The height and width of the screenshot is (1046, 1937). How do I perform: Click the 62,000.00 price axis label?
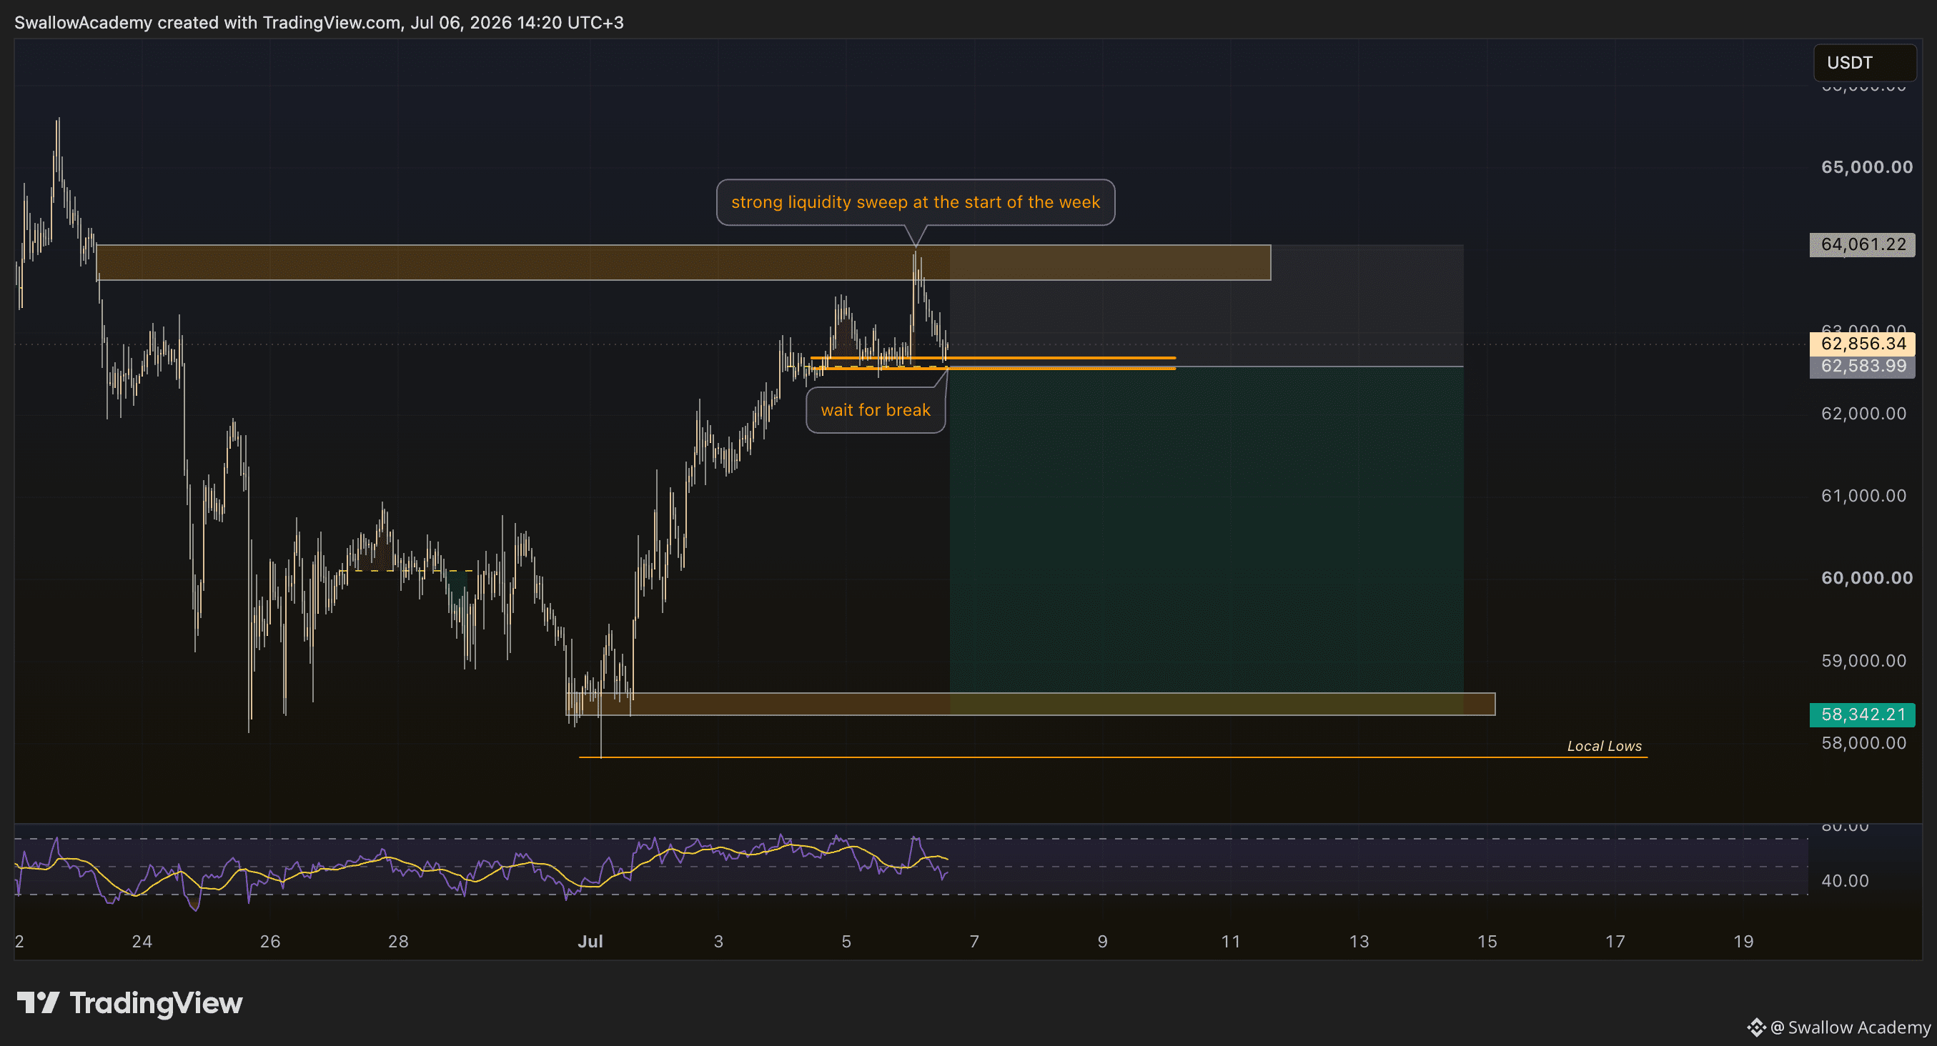click(1863, 413)
